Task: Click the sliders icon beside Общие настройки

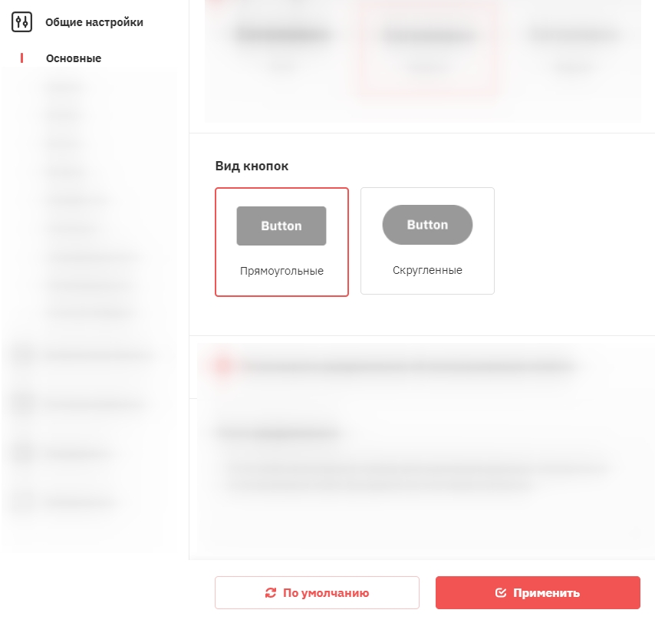Action: 21,21
